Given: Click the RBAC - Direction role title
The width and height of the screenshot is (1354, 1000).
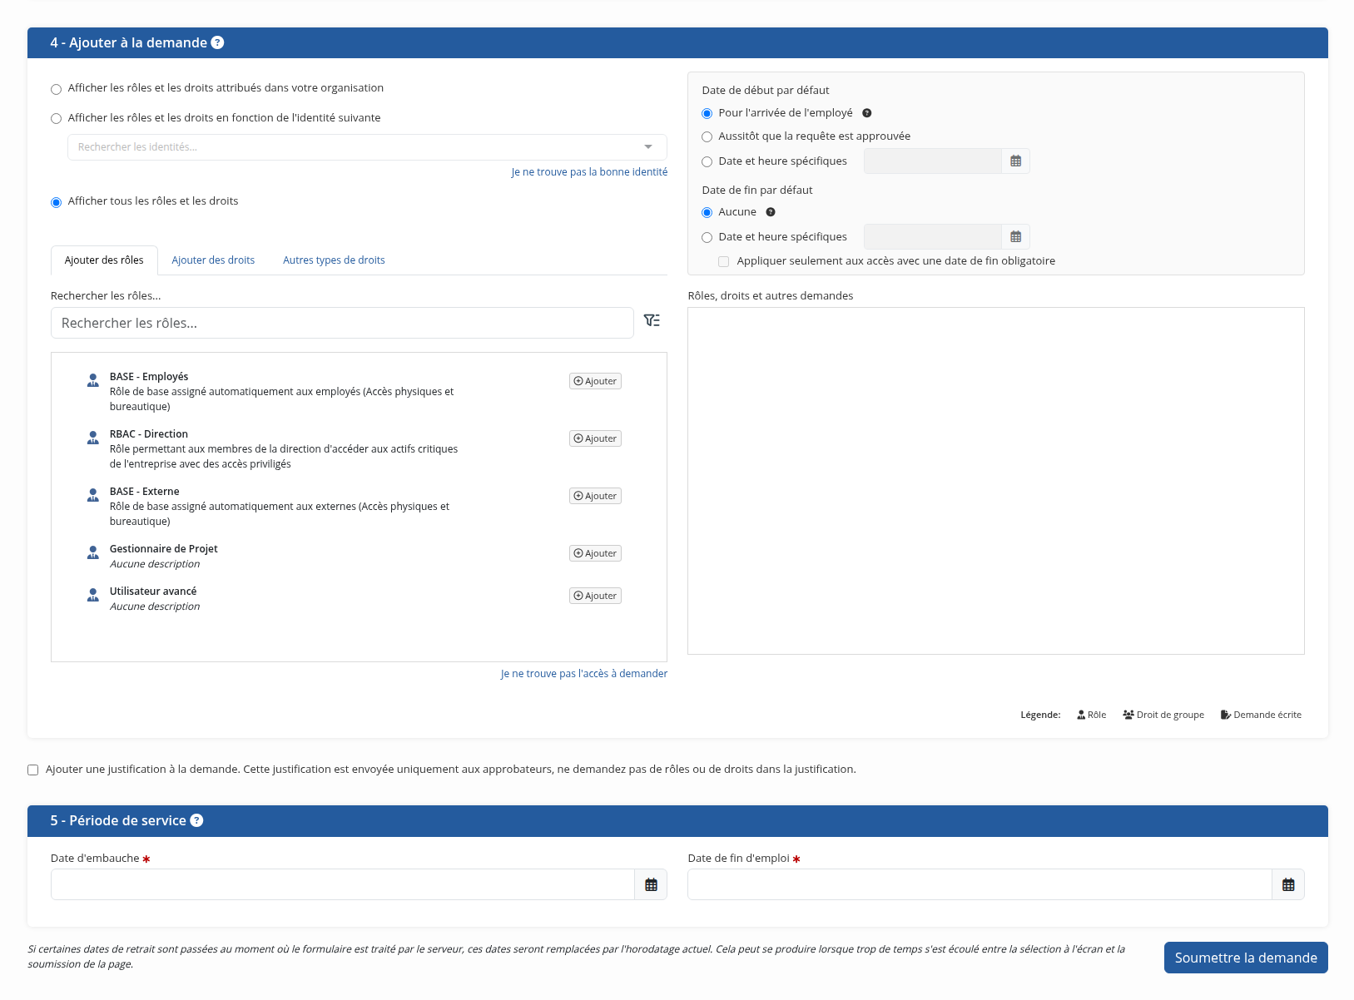Looking at the screenshot, I should (x=149, y=434).
